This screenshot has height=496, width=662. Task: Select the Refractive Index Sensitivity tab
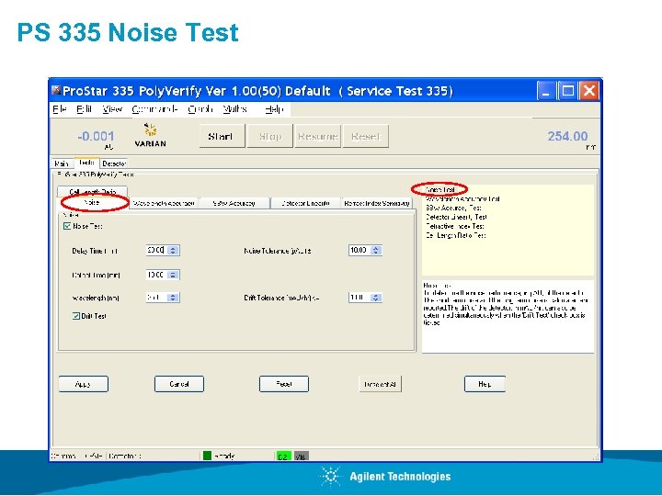pos(377,203)
